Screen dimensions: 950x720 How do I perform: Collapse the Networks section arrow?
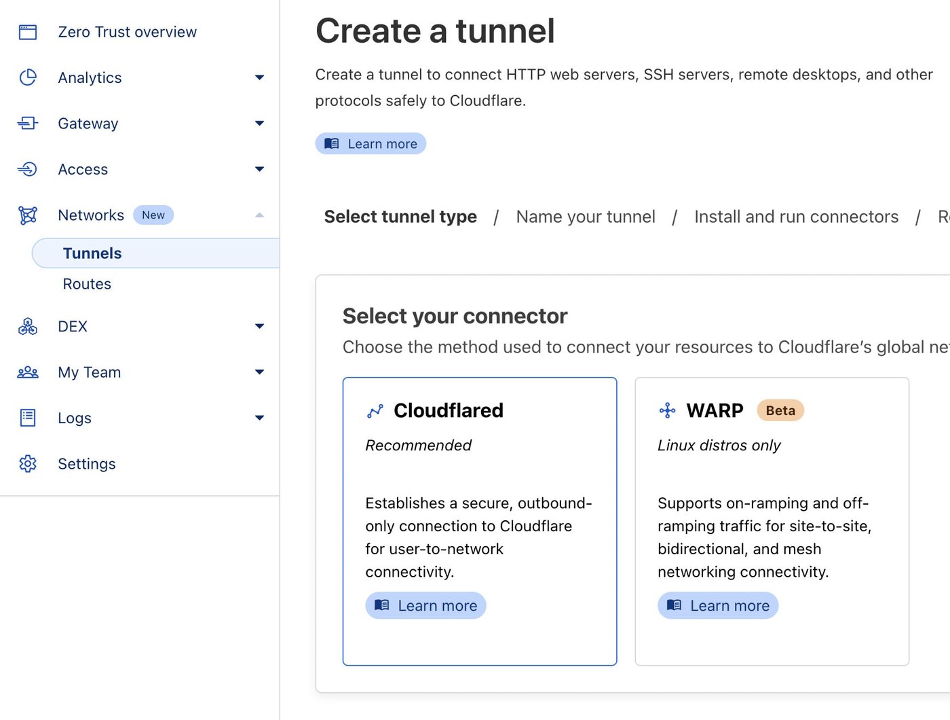(x=259, y=215)
